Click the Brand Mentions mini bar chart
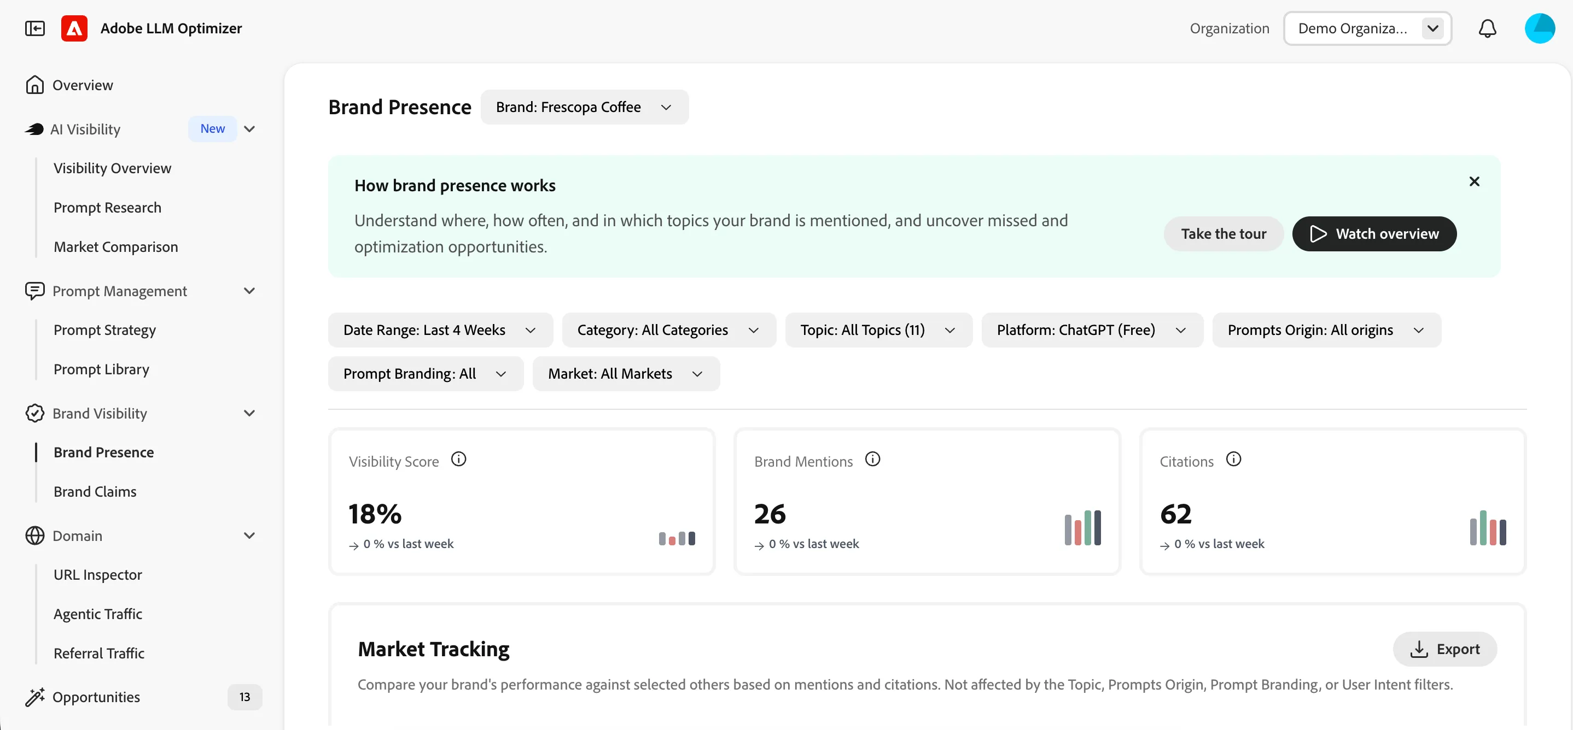 tap(1082, 527)
